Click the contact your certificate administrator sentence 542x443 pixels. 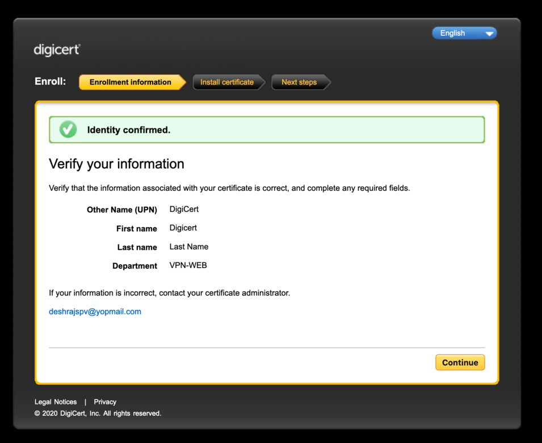click(x=169, y=293)
